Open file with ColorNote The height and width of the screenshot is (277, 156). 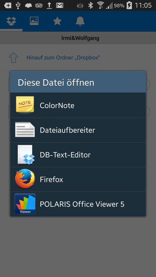tap(78, 105)
